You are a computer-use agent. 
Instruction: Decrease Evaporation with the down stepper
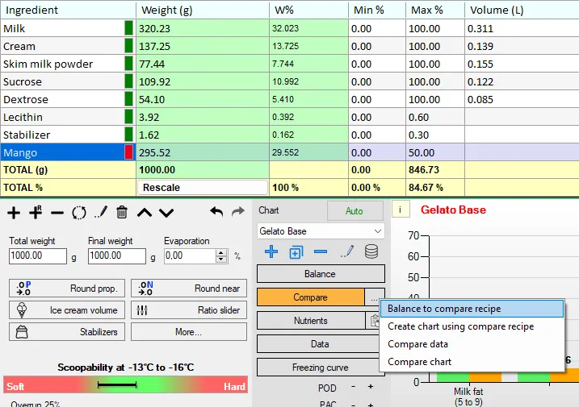[x=221, y=260]
